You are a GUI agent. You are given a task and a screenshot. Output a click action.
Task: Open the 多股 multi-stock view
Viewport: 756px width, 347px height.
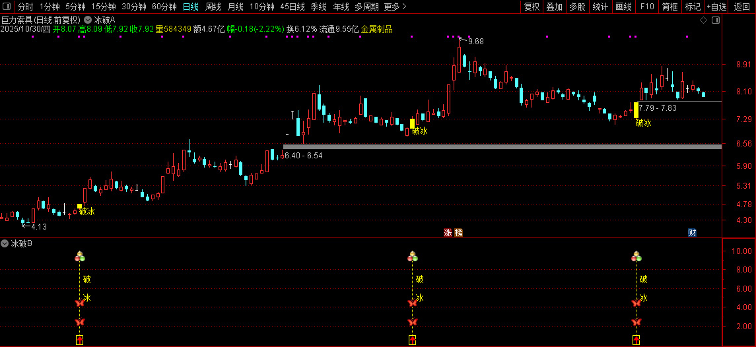click(577, 7)
